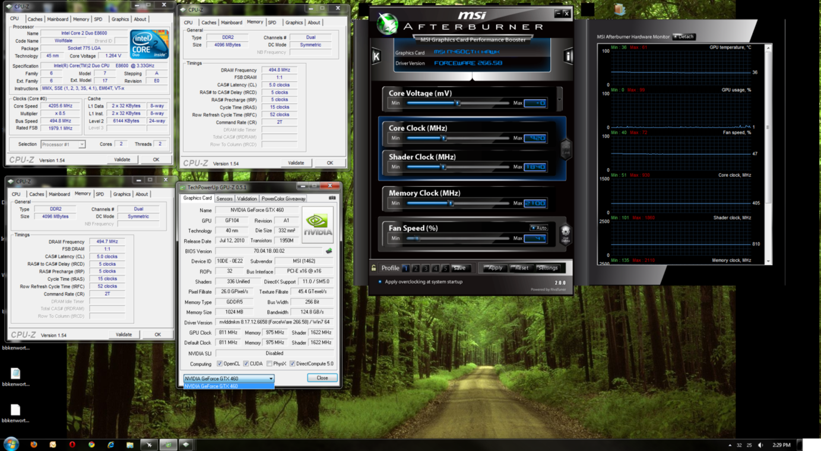The image size is (821, 451).
Task: Click the profile lock icon in Afterburner
Action: click(x=374, y=268)
